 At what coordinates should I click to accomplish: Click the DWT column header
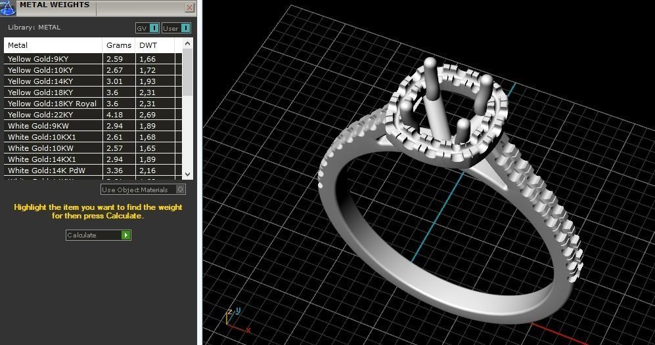click(x=155, y=45)
